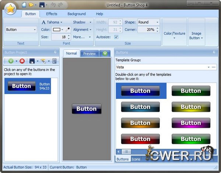Viewport: 221px width, 173px height.
Task: Click the floppy disk save icon in title bar
Action: point(42,5)
